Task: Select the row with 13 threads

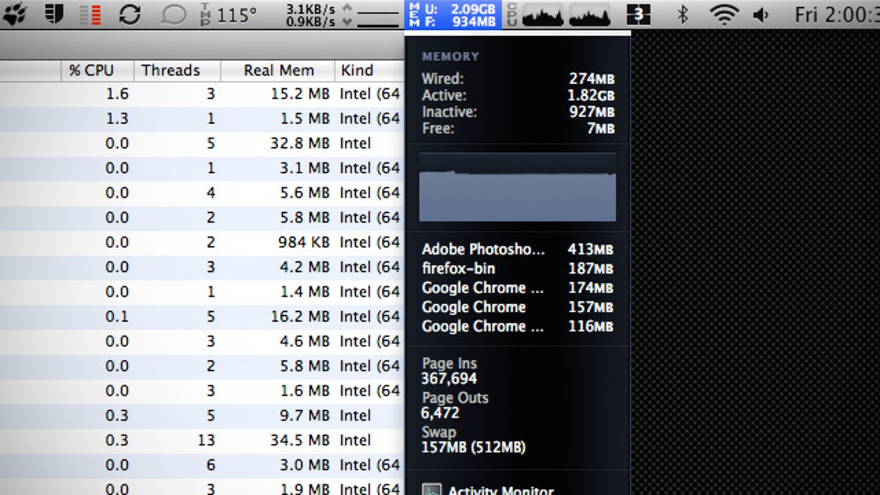Action: (202, 441)
